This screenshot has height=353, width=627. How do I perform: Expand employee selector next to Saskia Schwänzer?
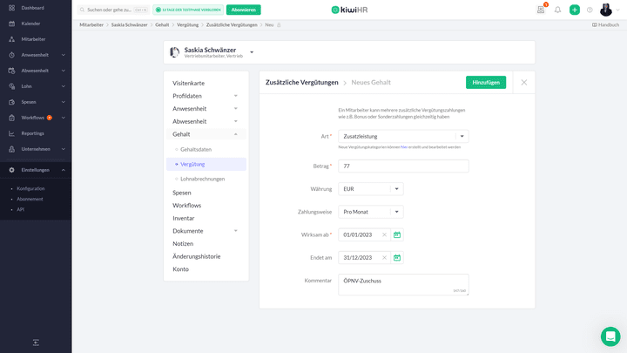tap(252, 52)
